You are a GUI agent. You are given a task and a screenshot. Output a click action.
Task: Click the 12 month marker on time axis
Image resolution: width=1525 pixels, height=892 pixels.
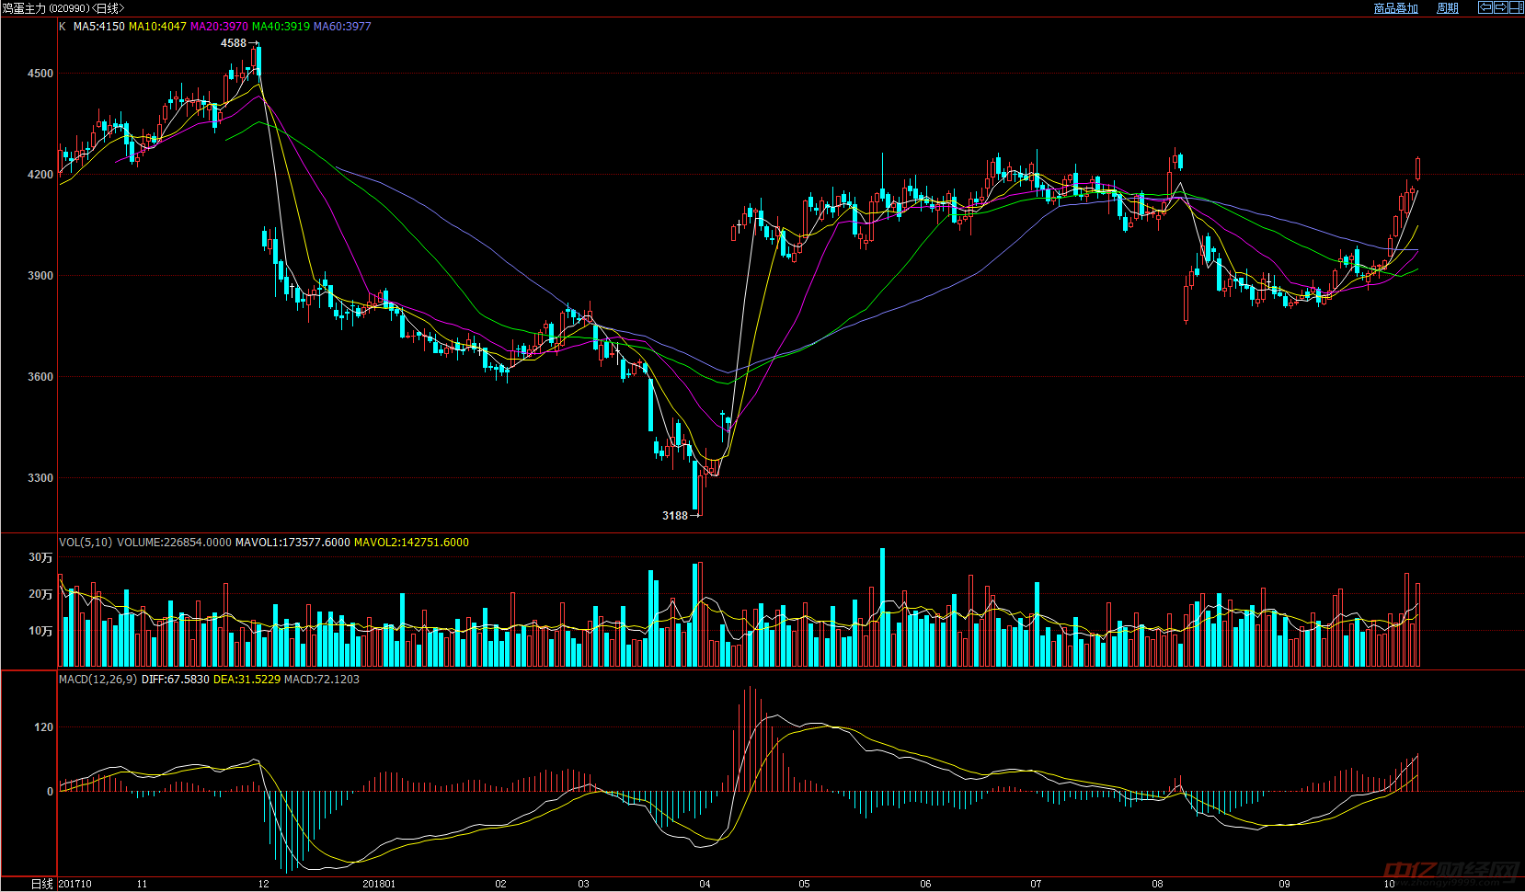263,884
